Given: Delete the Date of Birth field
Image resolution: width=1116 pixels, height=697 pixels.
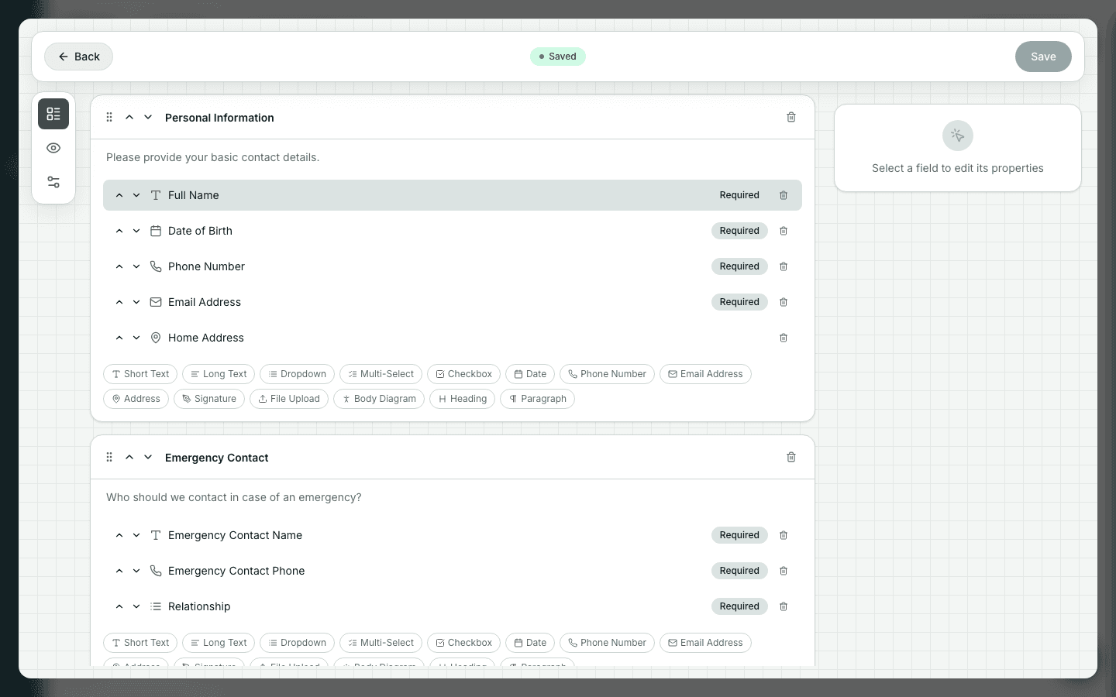Looking at the screenshot, I should click(784, 231).
